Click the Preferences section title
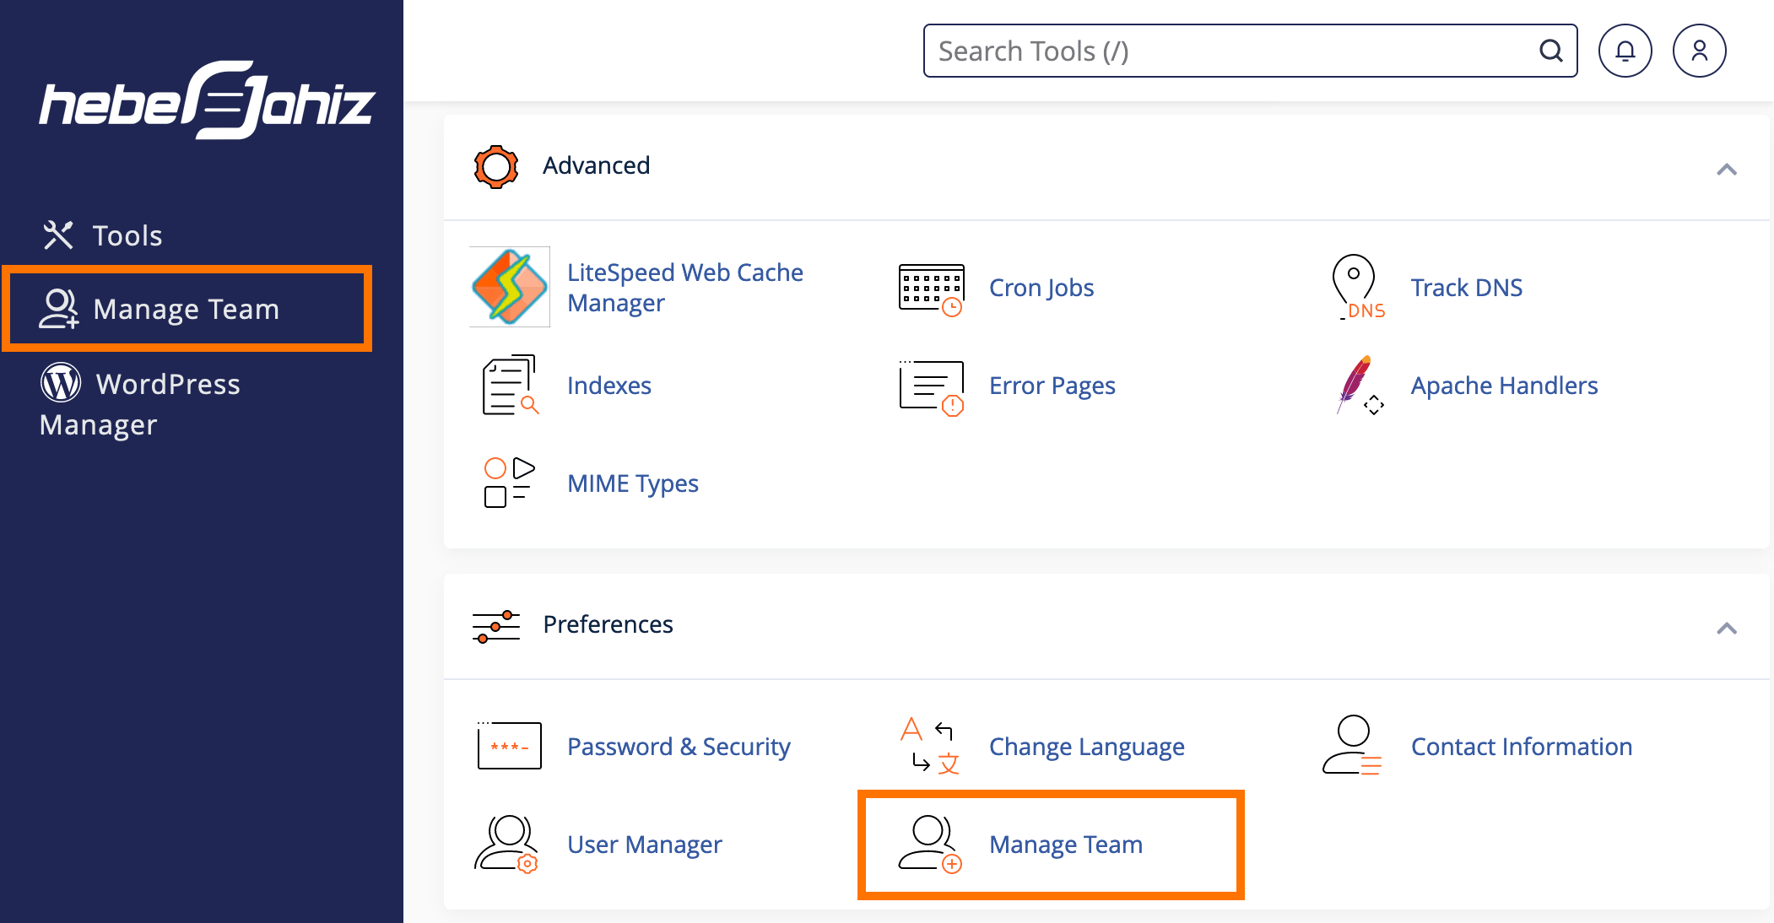Viewport: 1774px width, 923px height. pyautogui.click(x=608, y=624)
